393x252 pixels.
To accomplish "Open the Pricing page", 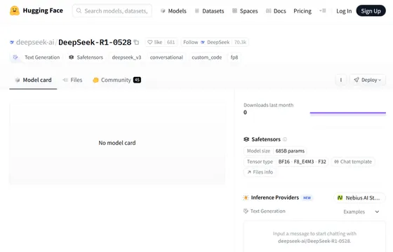I will click(302, 11).
